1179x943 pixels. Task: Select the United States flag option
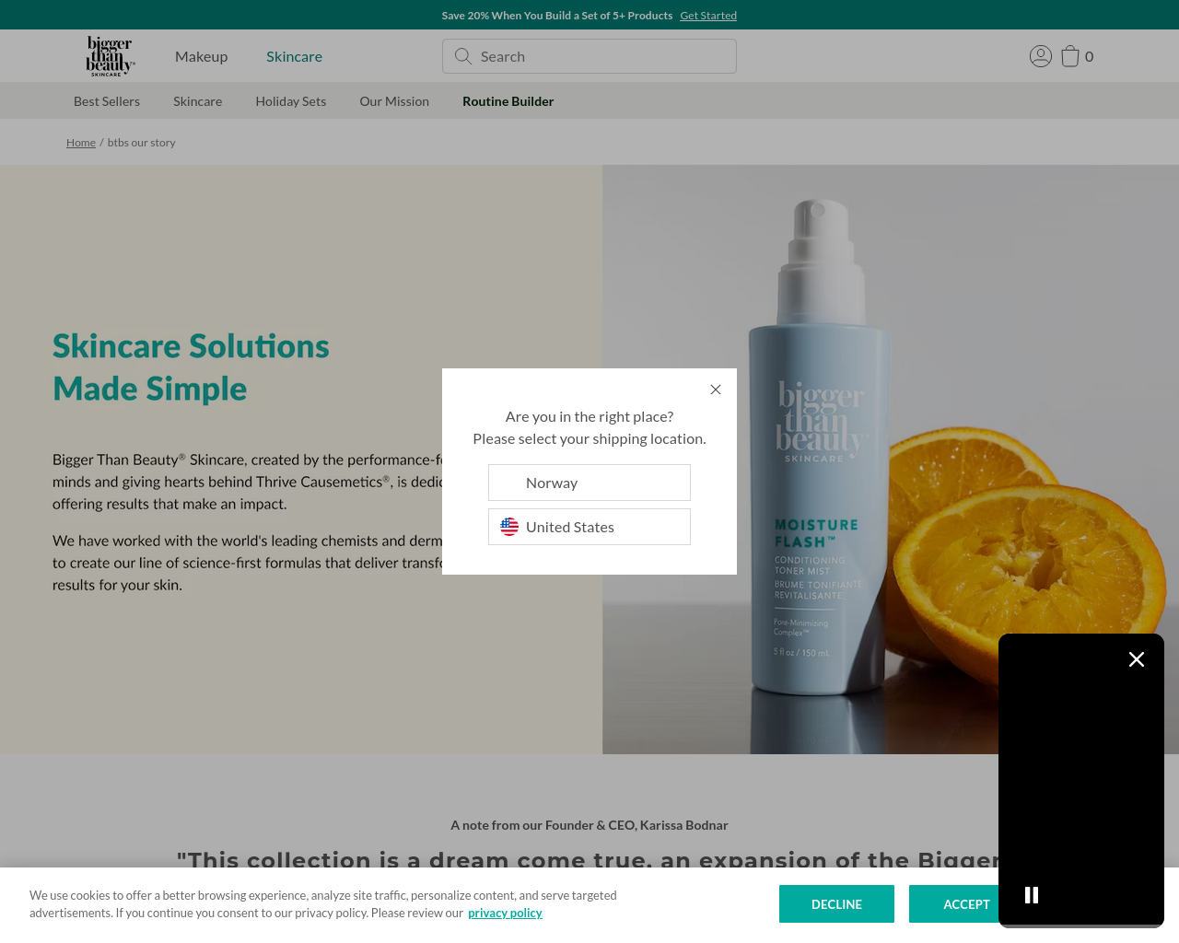coord(589,527)
